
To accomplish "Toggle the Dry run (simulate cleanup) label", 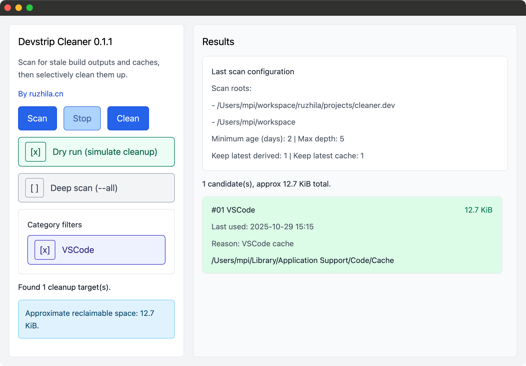I will click(x=105, y=152).
